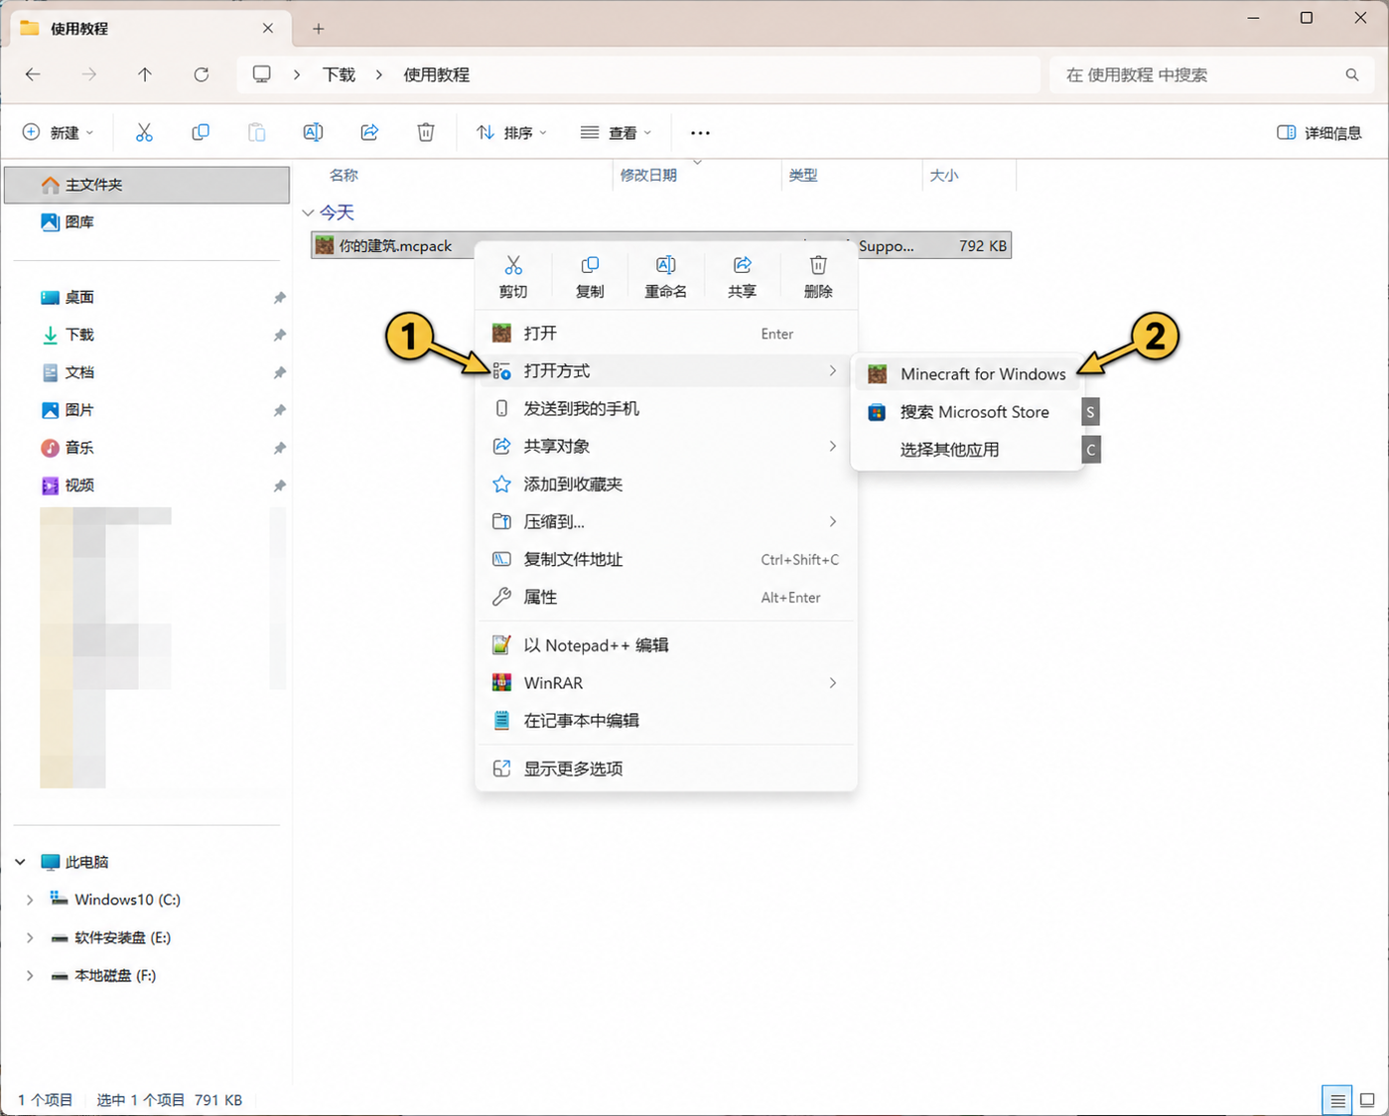
Task: Click the Copy icon in the context menu
Action: click(590, 265)
